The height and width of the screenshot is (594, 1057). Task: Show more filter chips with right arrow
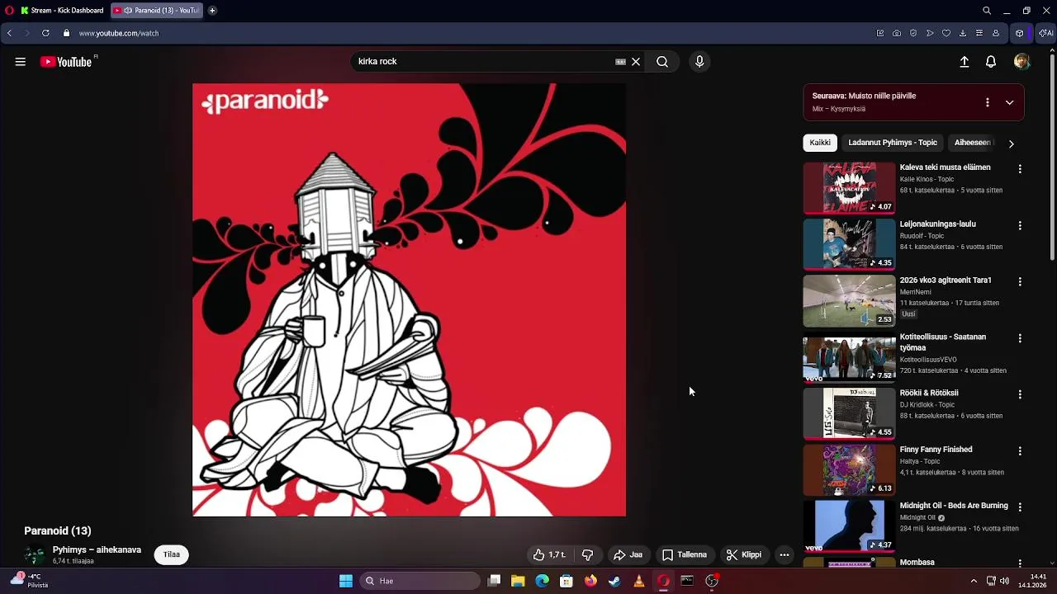coord(1011,144)
